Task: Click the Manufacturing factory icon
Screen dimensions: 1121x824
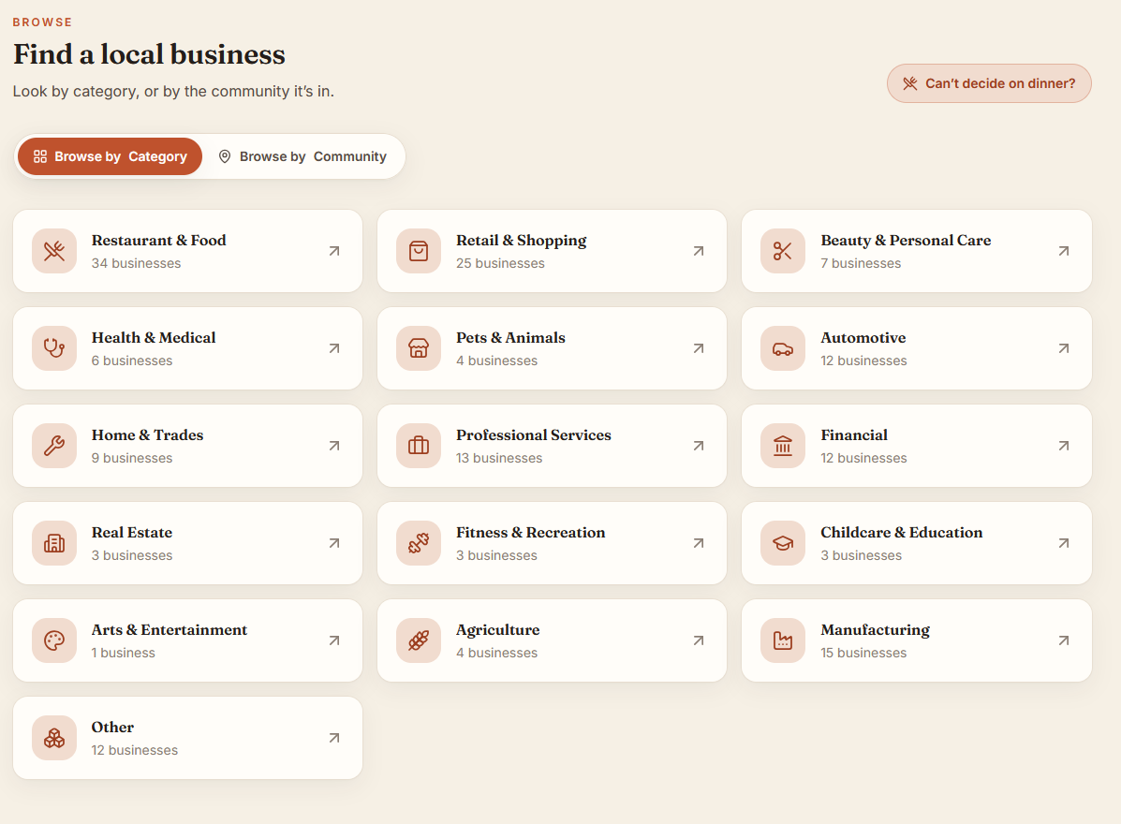Action: click(x=783, y=640)
